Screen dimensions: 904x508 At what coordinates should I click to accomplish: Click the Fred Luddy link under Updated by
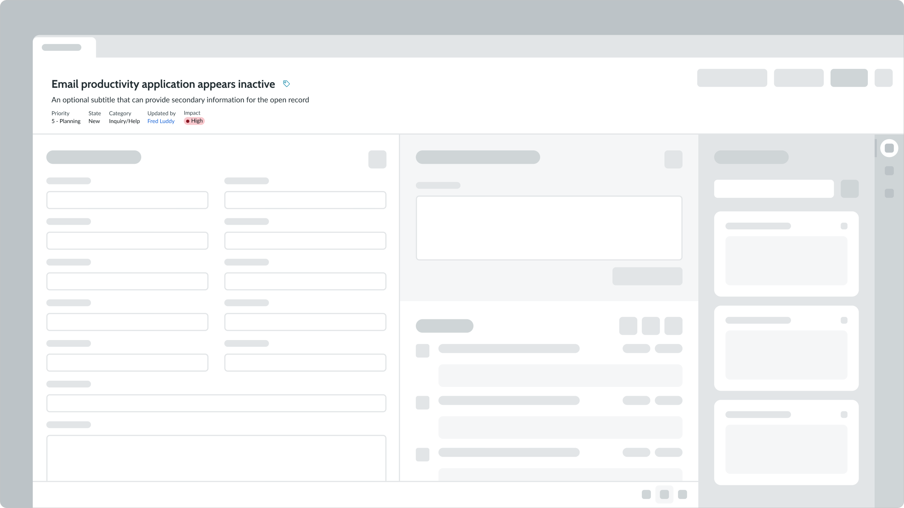pos(161,121)
